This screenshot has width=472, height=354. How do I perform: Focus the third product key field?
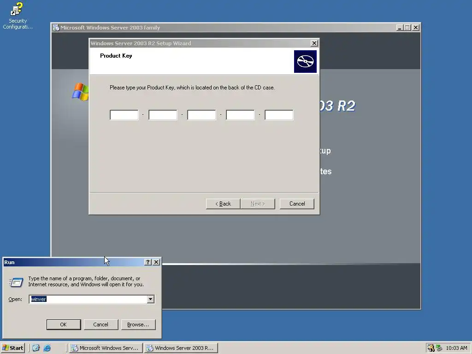[x=202, y=115]
